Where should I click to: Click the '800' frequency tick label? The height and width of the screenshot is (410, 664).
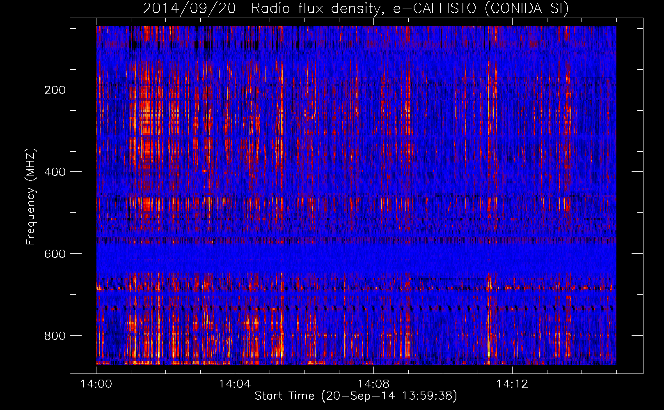pyautogui.click(x=55, y=336)
